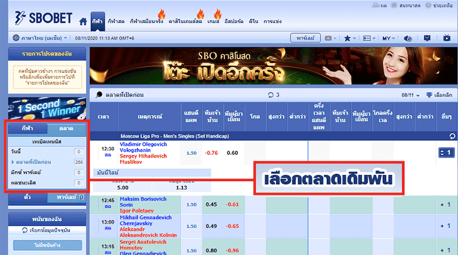Image resolution: width=458 pixels, height=255 pixels.
Task: Refresh the Moscow Liga Pro league row
Action: tap(452, 136)
